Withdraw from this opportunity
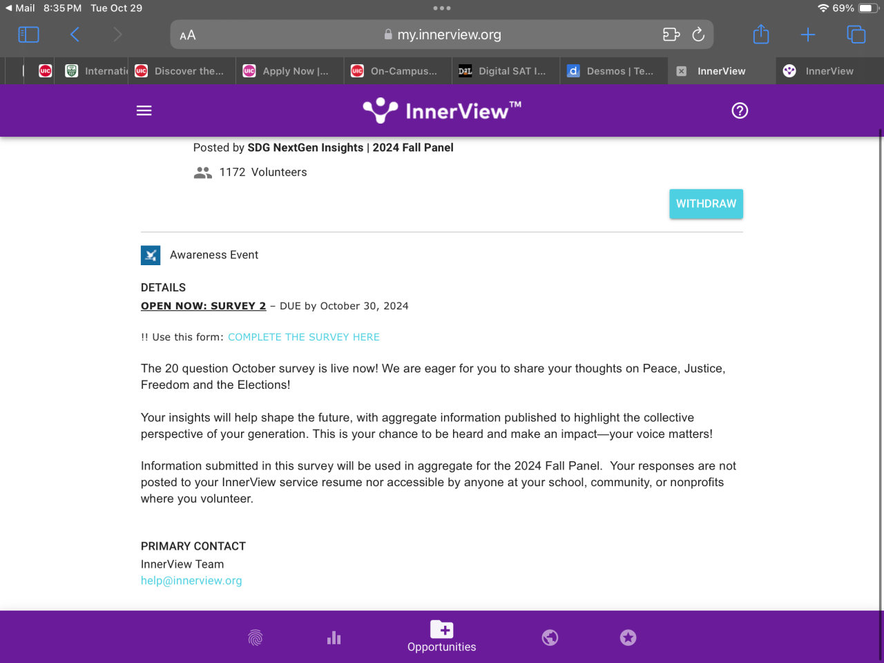The height and width of the screenshot is (663, 884). (706, 204)
